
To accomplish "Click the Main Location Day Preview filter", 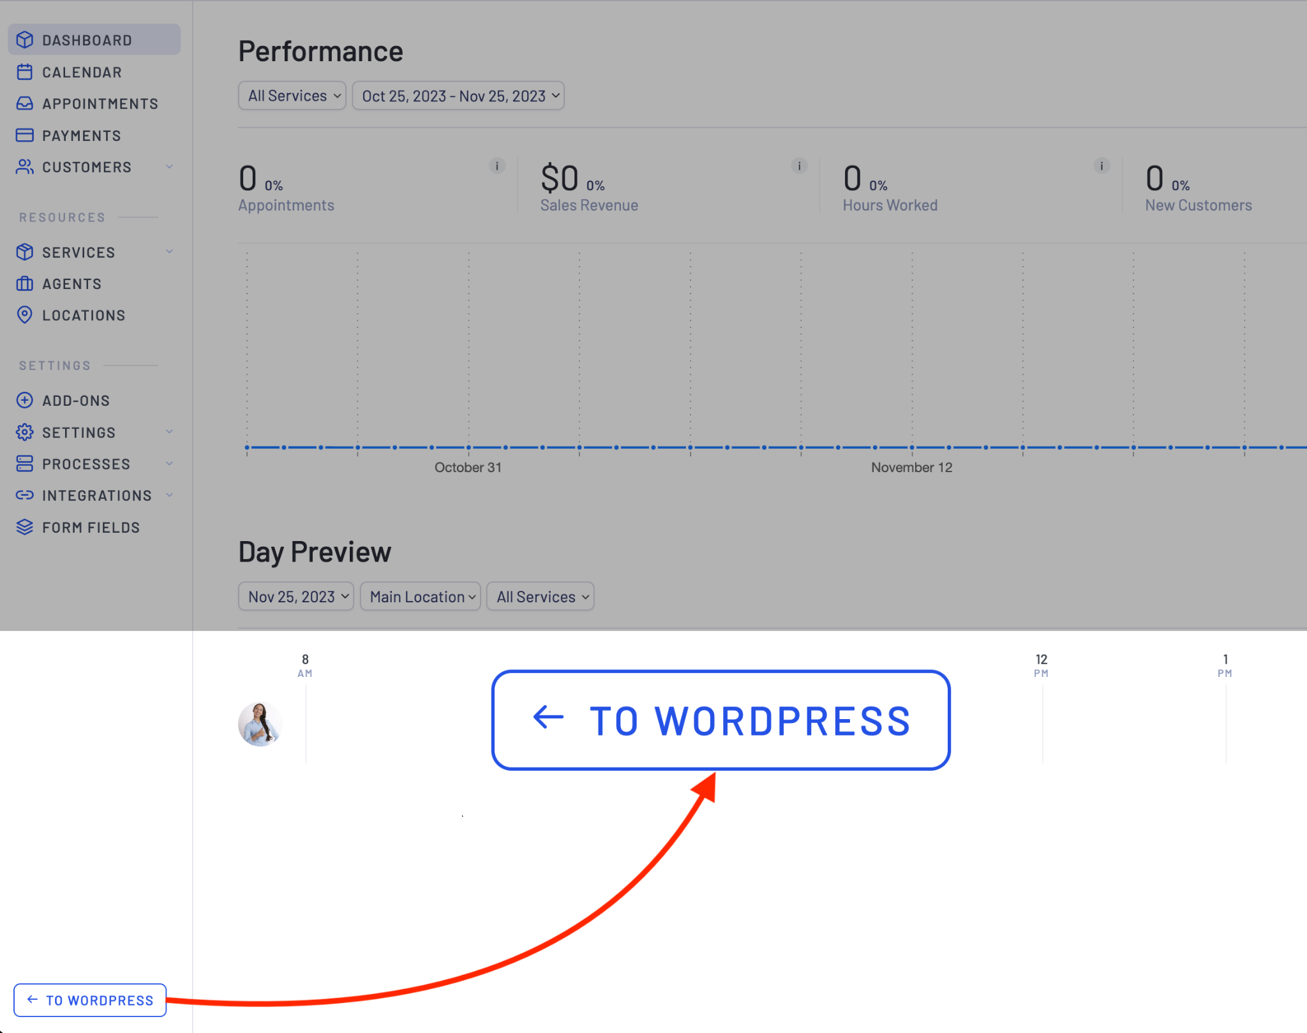I will (x=420, y=596).
